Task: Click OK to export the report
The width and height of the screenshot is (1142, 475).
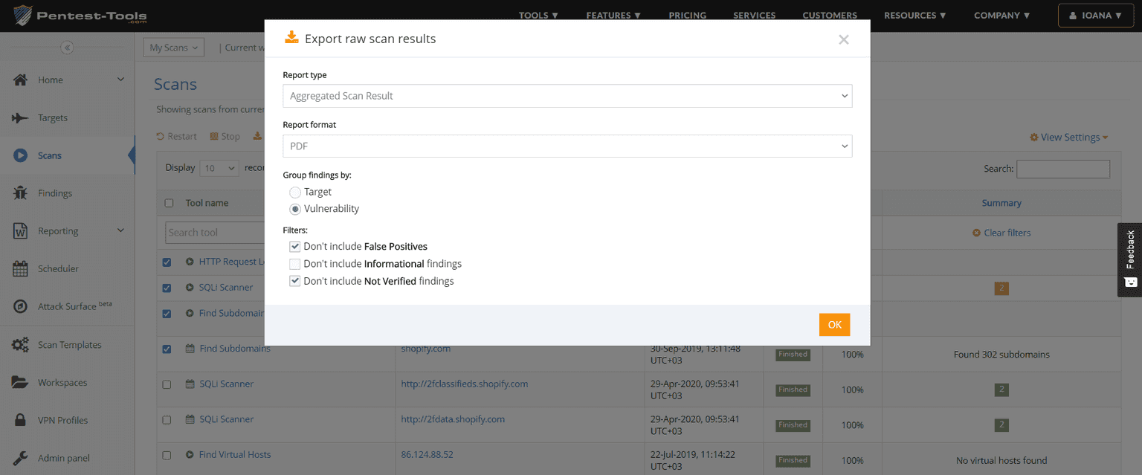Action: (834, 324)
